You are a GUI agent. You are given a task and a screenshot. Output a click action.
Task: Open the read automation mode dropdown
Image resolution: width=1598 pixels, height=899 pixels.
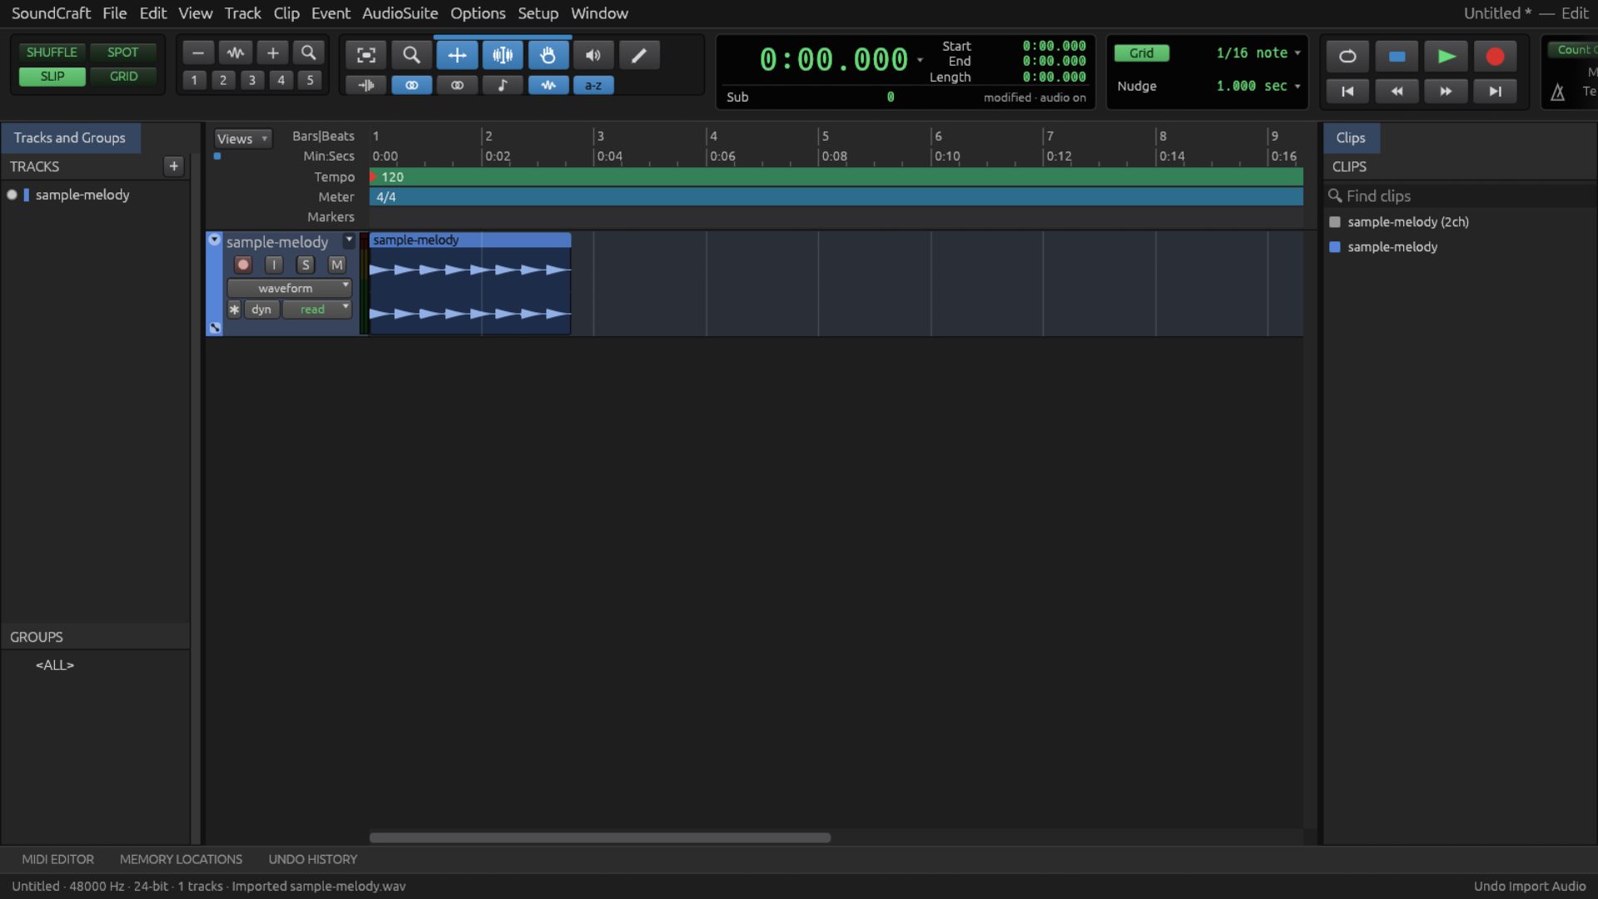click(317, 309)
